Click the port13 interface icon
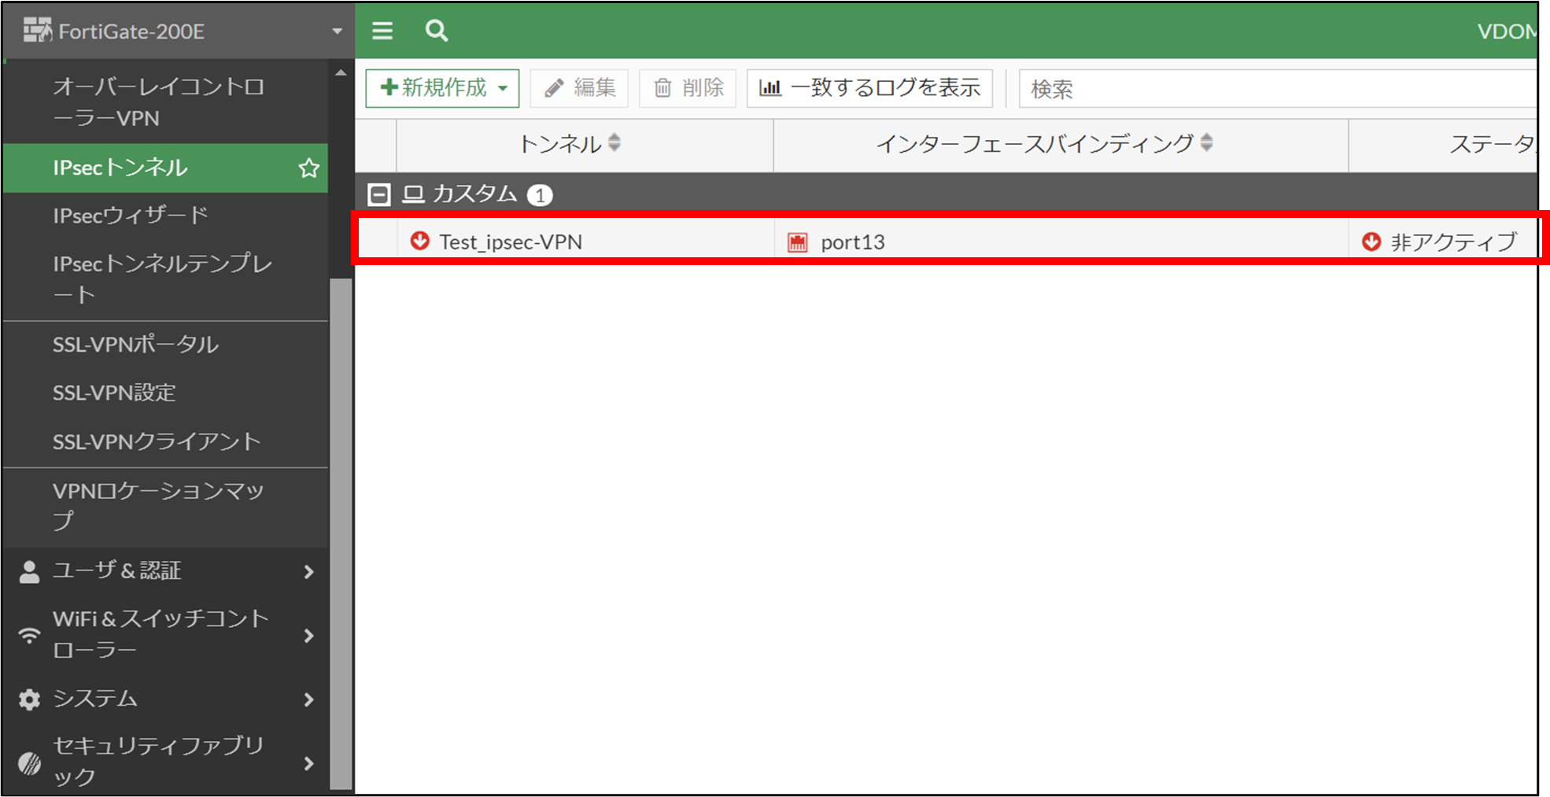This screenshot has height=797, width=1550. [x=798, y=242]
